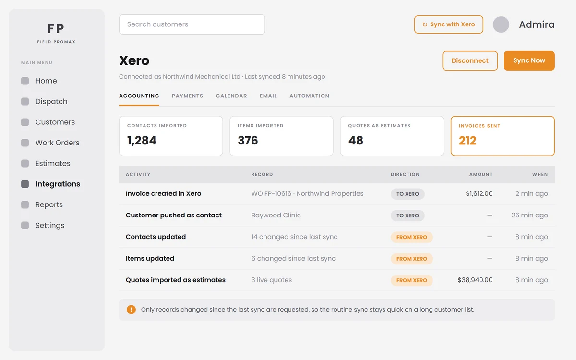The height and width of the screenshot is (360, 576).
Task: Click the Amount column header
Action: coord(481,175)
